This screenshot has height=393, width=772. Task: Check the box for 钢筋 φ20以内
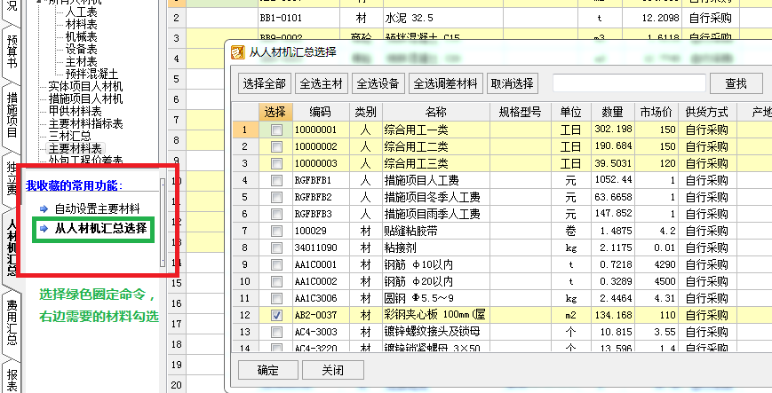point(276,282)
